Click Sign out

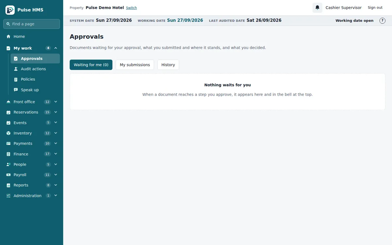[x=375, y=8]
